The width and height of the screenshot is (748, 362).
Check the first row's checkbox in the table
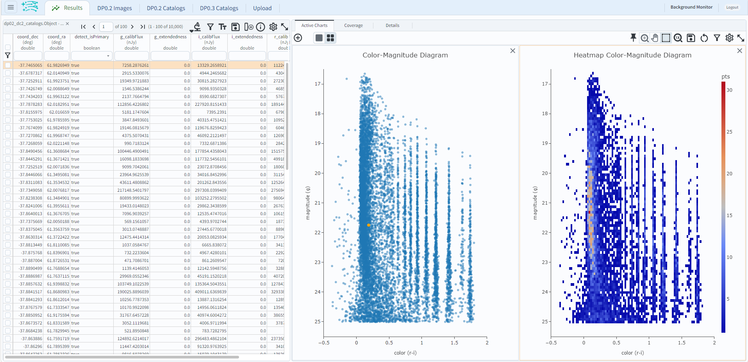(8, 65)
